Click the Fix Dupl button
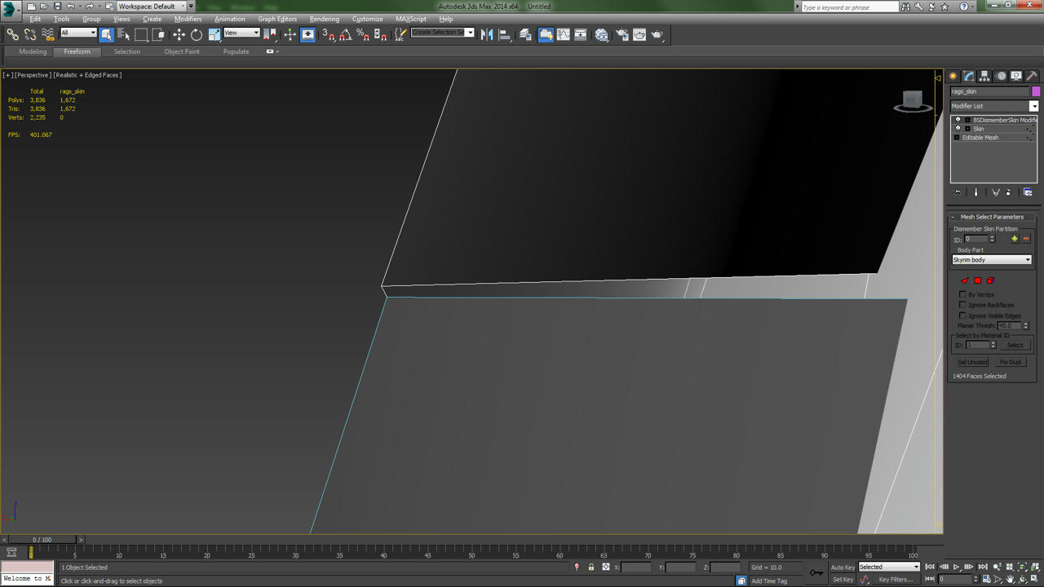 pos(1011,362)
